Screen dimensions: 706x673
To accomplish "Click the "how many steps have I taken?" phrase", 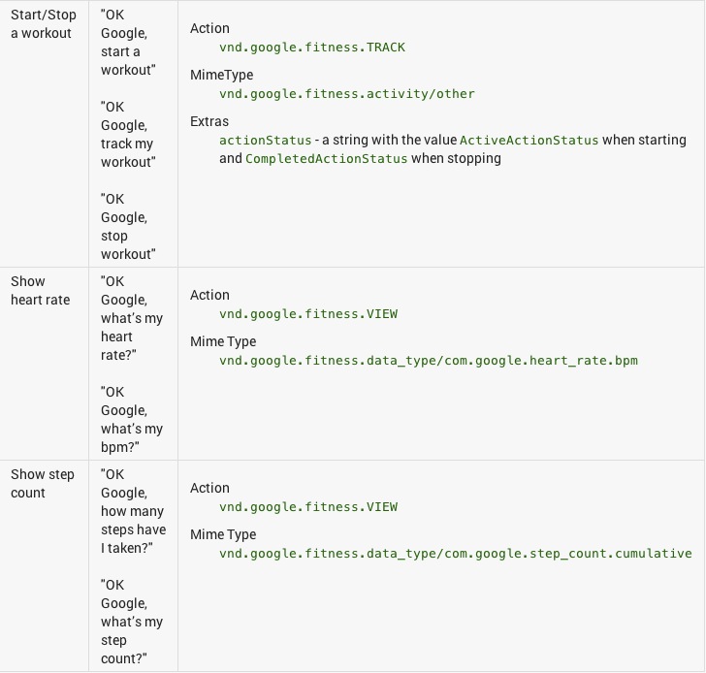I will coord(133,511).
